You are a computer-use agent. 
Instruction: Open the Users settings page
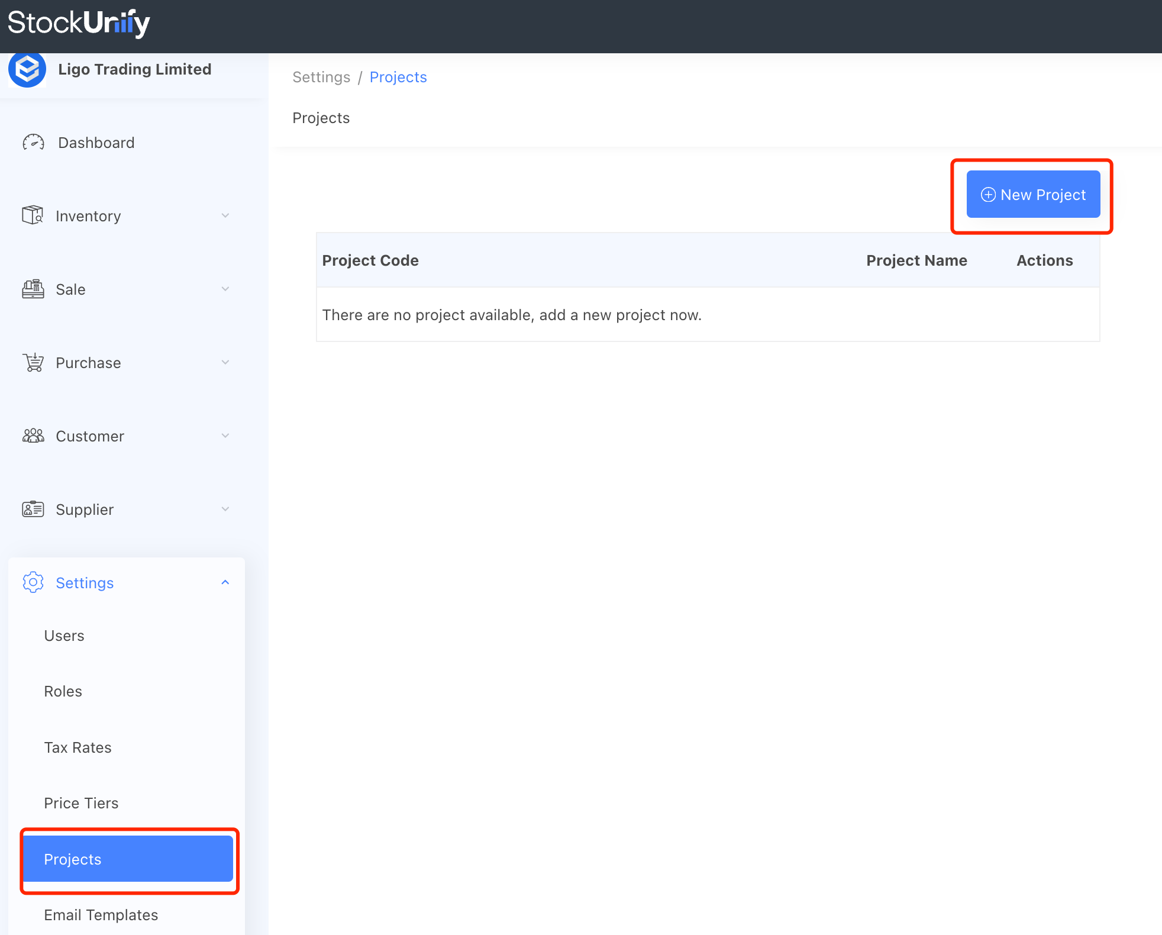pyautogui.click(x=64, y=636)
